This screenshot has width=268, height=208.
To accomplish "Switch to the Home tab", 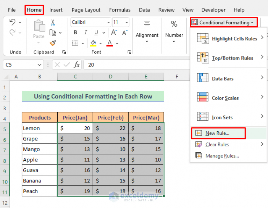I will 34,10.
